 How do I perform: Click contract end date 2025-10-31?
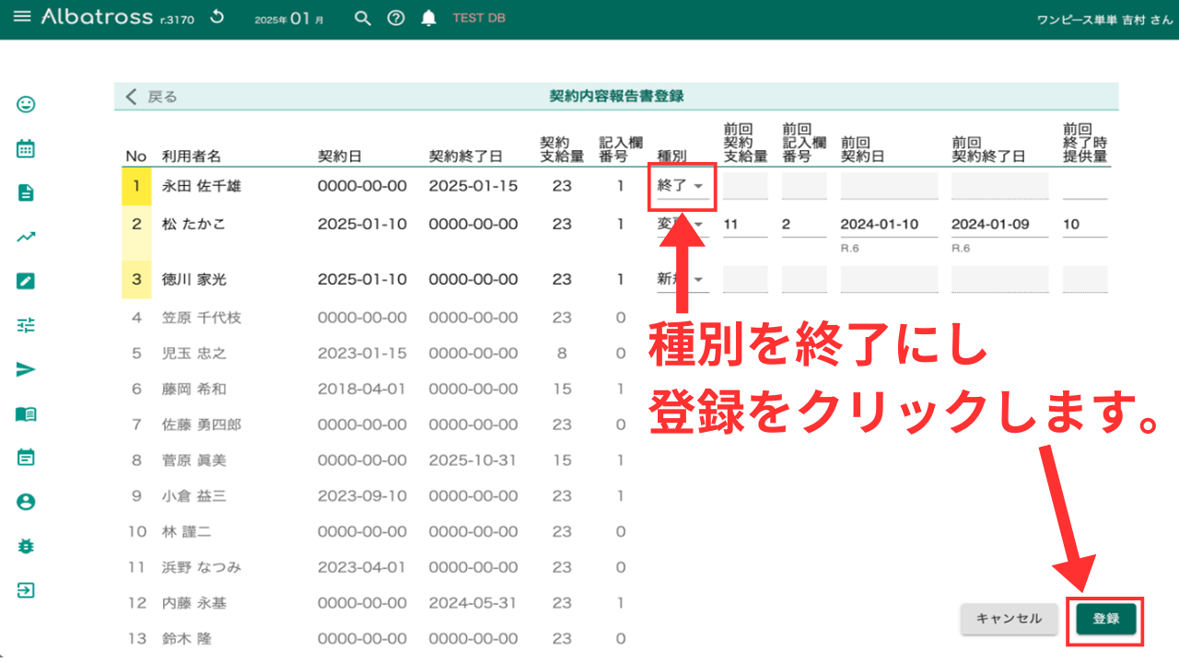[x=473, y=459]
